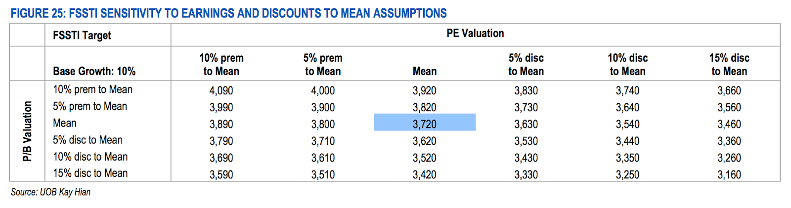Screen dimensions: 791x208
Task: Select the value 3,590 in the last row
Action: coord(221,175)
